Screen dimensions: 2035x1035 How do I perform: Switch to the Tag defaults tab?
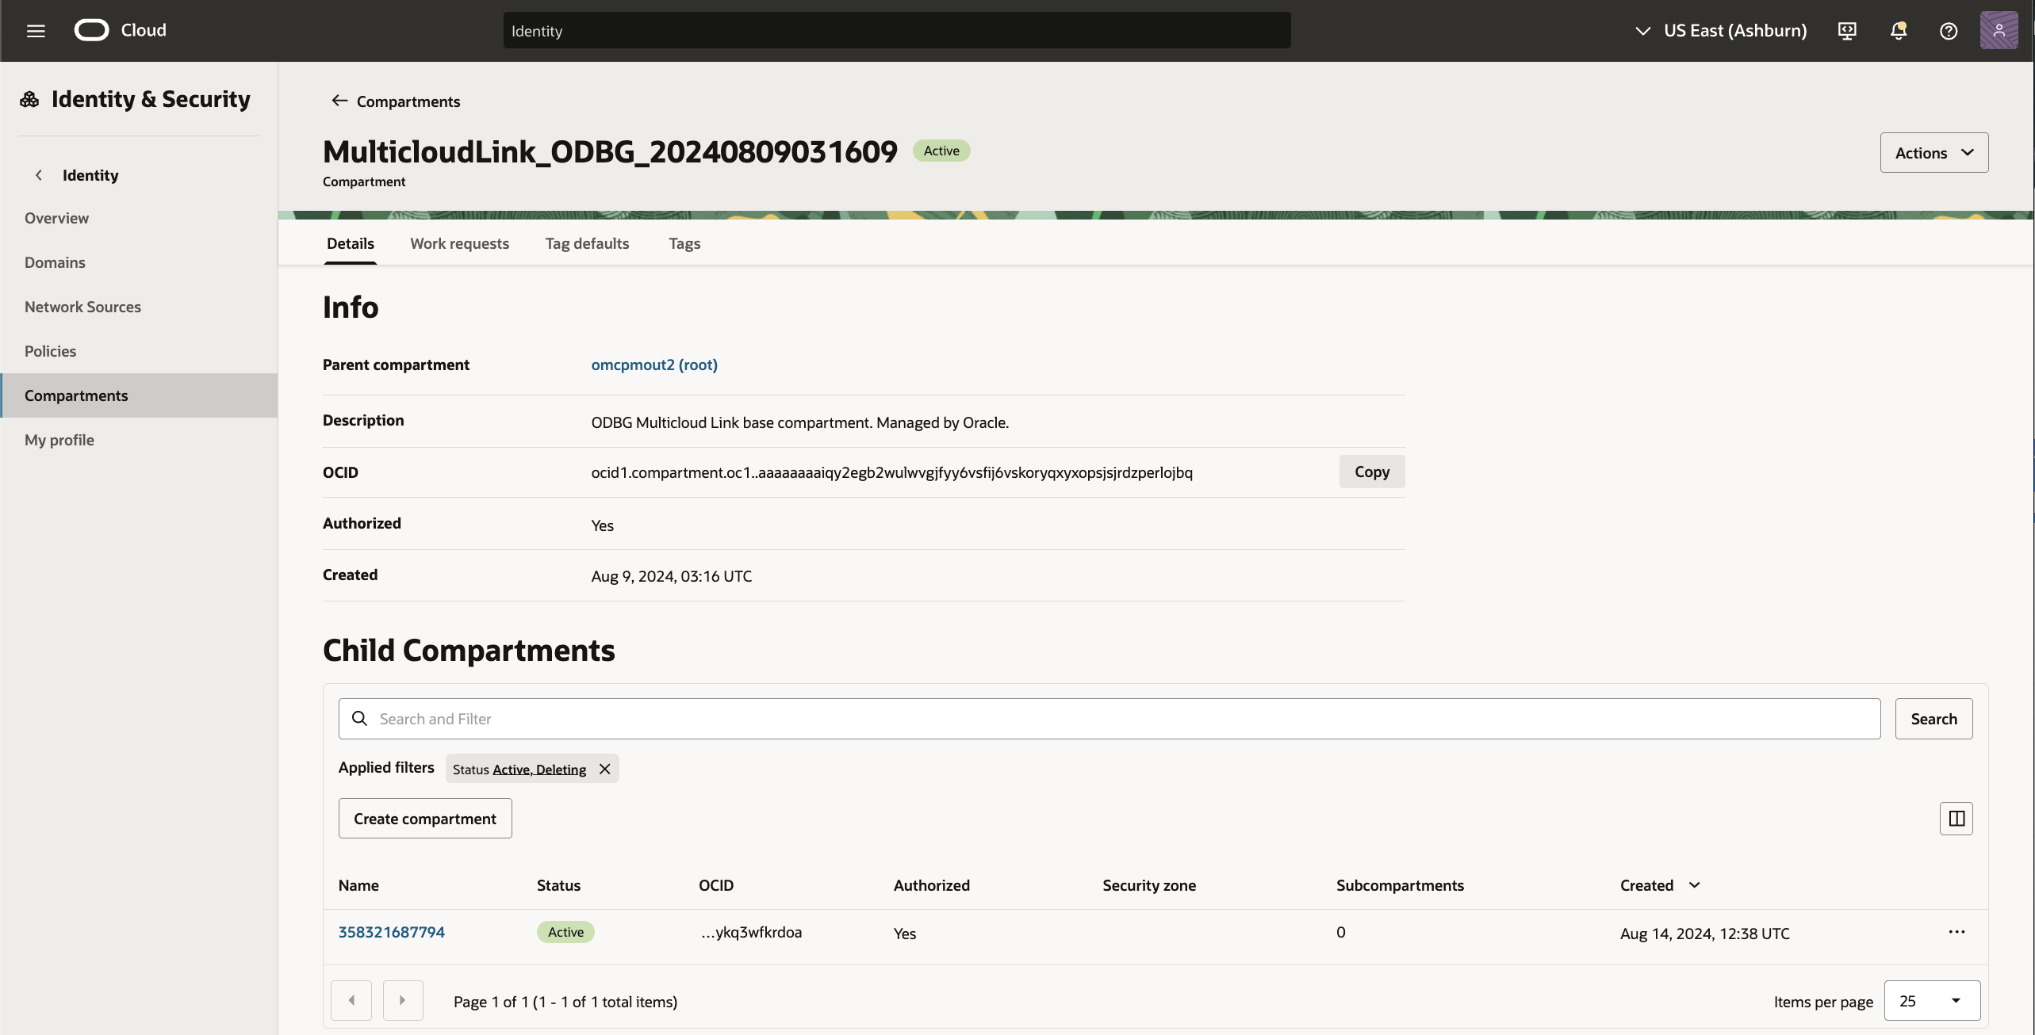587,243
